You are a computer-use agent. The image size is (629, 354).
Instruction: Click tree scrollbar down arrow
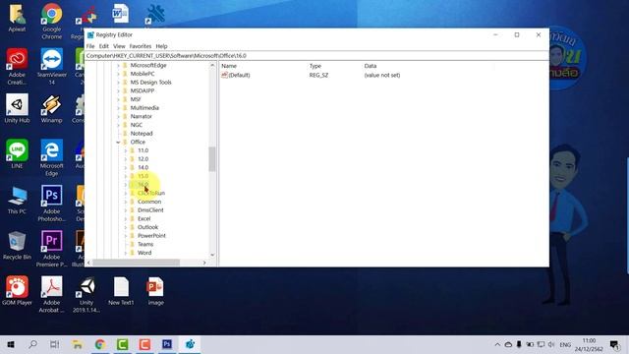point(212,255)
